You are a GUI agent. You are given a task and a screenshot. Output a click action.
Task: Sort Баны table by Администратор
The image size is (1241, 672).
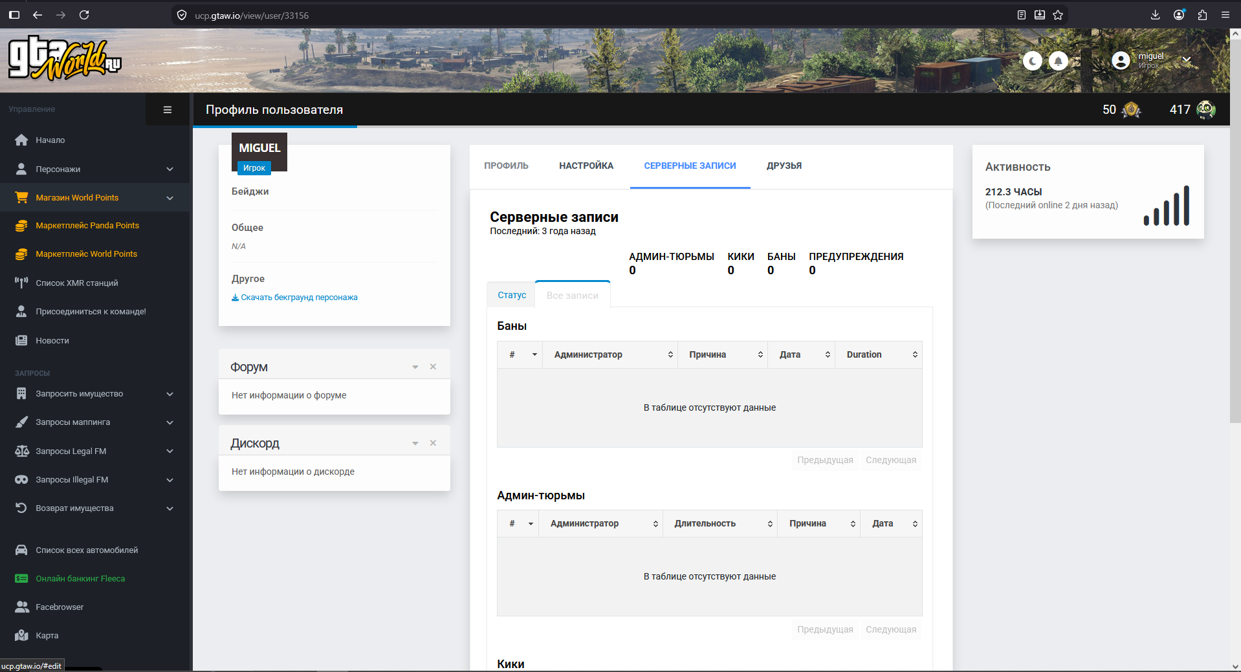pyautogui.click(x=610, y=354)
